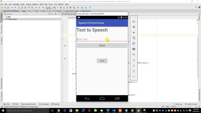This screenshot has width=201, height=113.
Task: Switch to the activity_main.xml editor tab
Action: 69,14
